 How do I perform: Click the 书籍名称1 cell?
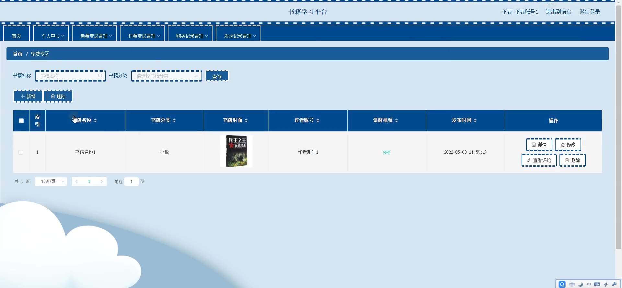(85, 152)
